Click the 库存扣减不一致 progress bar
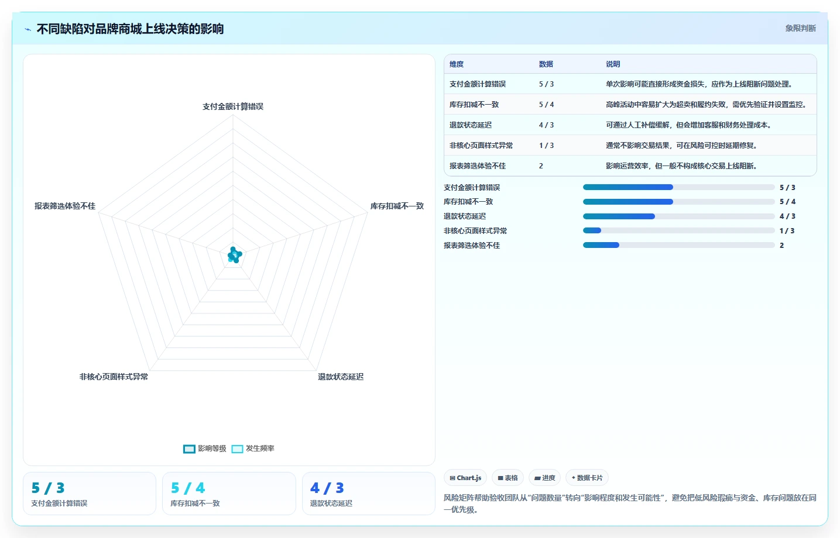Viewport: 840px width, 538px height. [x=678, y=202]
